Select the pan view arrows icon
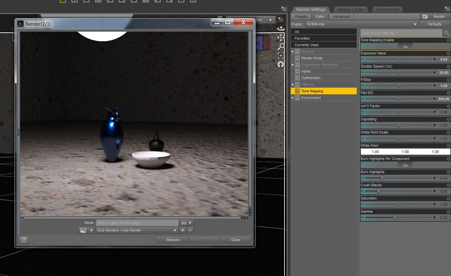The width and height of the screenshot is (451, 276). click(281, 37)
